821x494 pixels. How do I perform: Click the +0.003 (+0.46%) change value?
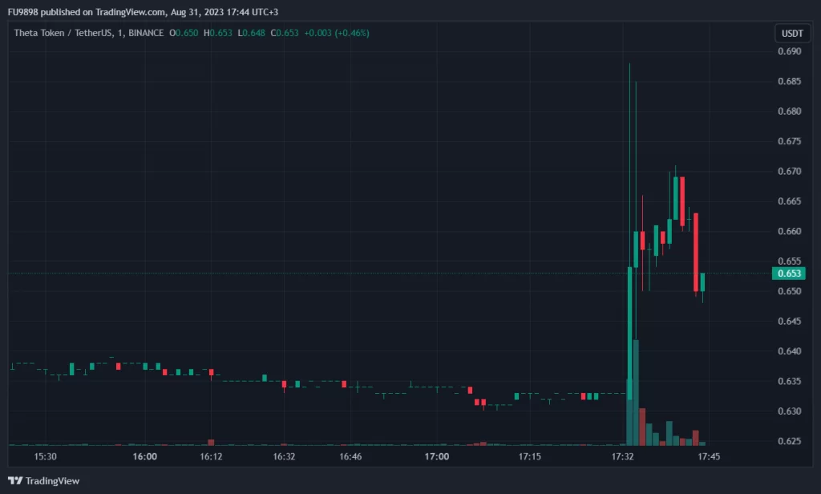coord(335,33)
